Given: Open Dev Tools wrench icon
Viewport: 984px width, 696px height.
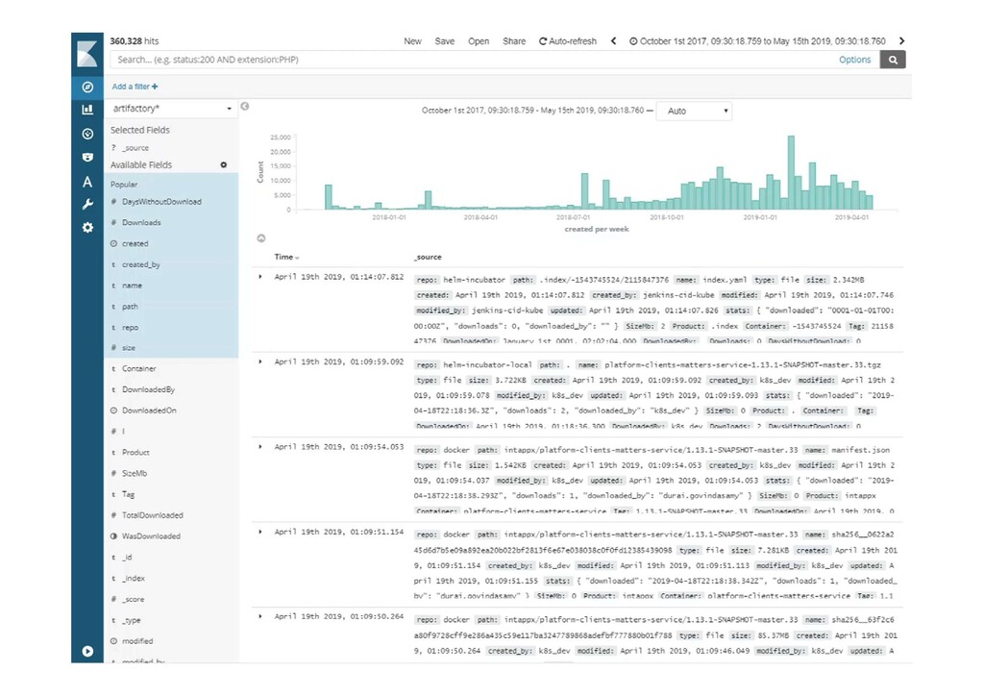Looking at the screenshot, I should click(87, 204).
